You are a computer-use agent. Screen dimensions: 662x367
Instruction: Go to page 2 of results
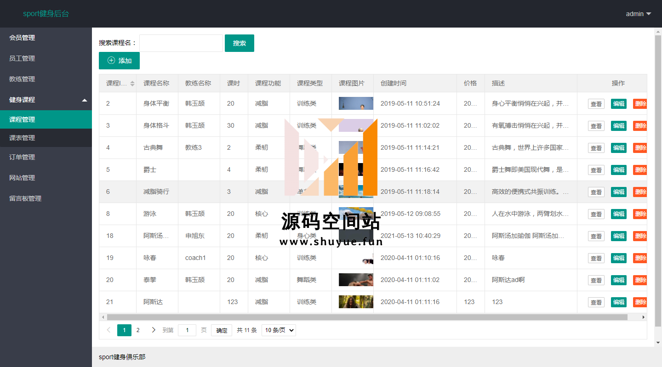[x=138, y=330]
